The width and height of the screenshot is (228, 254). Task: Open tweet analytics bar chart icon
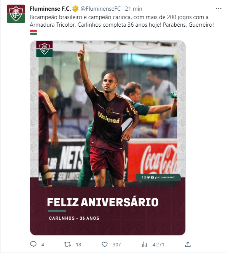click(144, 244)
